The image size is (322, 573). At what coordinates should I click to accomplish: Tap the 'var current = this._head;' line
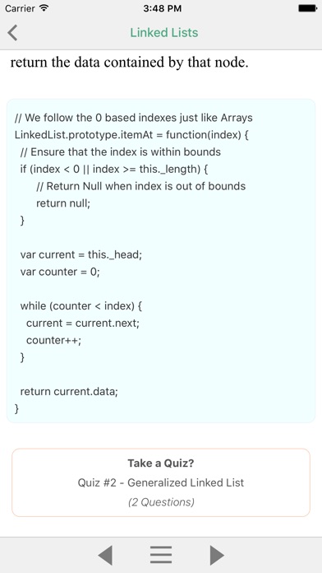pos(81,254)
